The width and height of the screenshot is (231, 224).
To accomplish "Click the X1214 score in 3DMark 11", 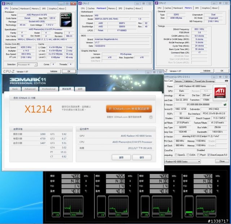I will click(38, 109).
